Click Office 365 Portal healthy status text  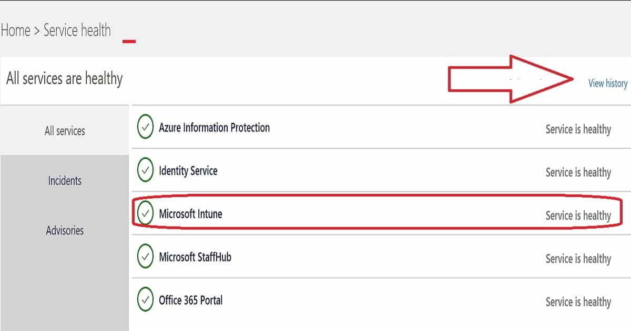point(578,302)
